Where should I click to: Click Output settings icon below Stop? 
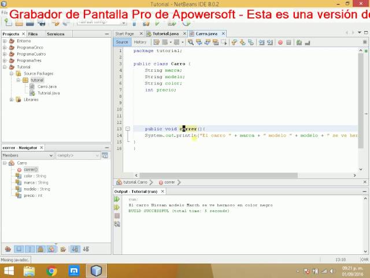(117, 224)
